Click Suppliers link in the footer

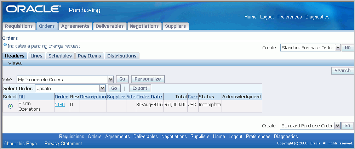[200, 137]
